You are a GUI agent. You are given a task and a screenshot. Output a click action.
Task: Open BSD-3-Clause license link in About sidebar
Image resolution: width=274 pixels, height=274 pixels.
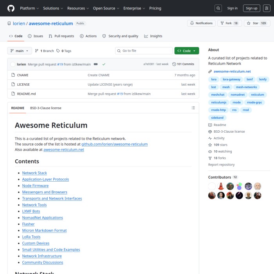(x=227, y=132)
